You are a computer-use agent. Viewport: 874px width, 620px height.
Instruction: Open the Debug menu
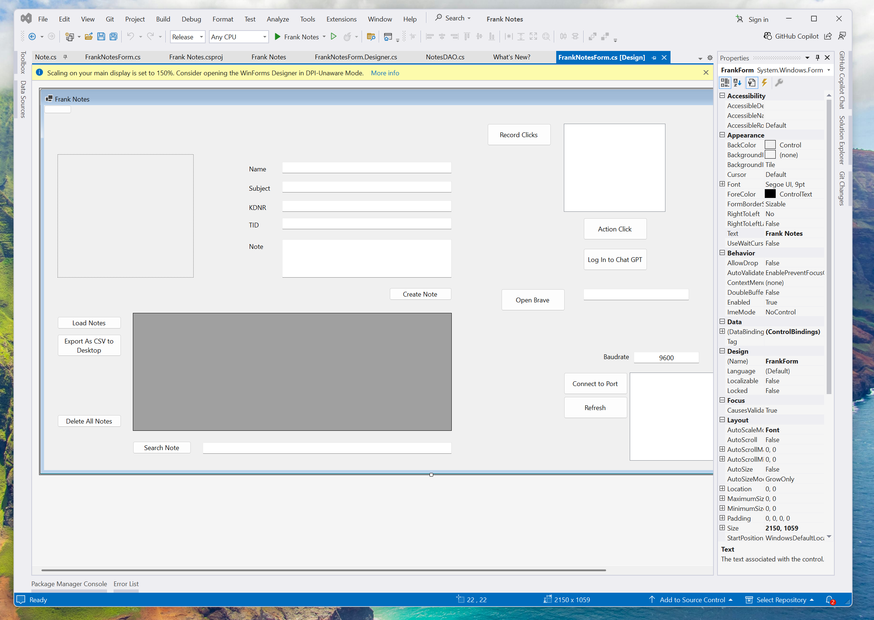[191, 19]
